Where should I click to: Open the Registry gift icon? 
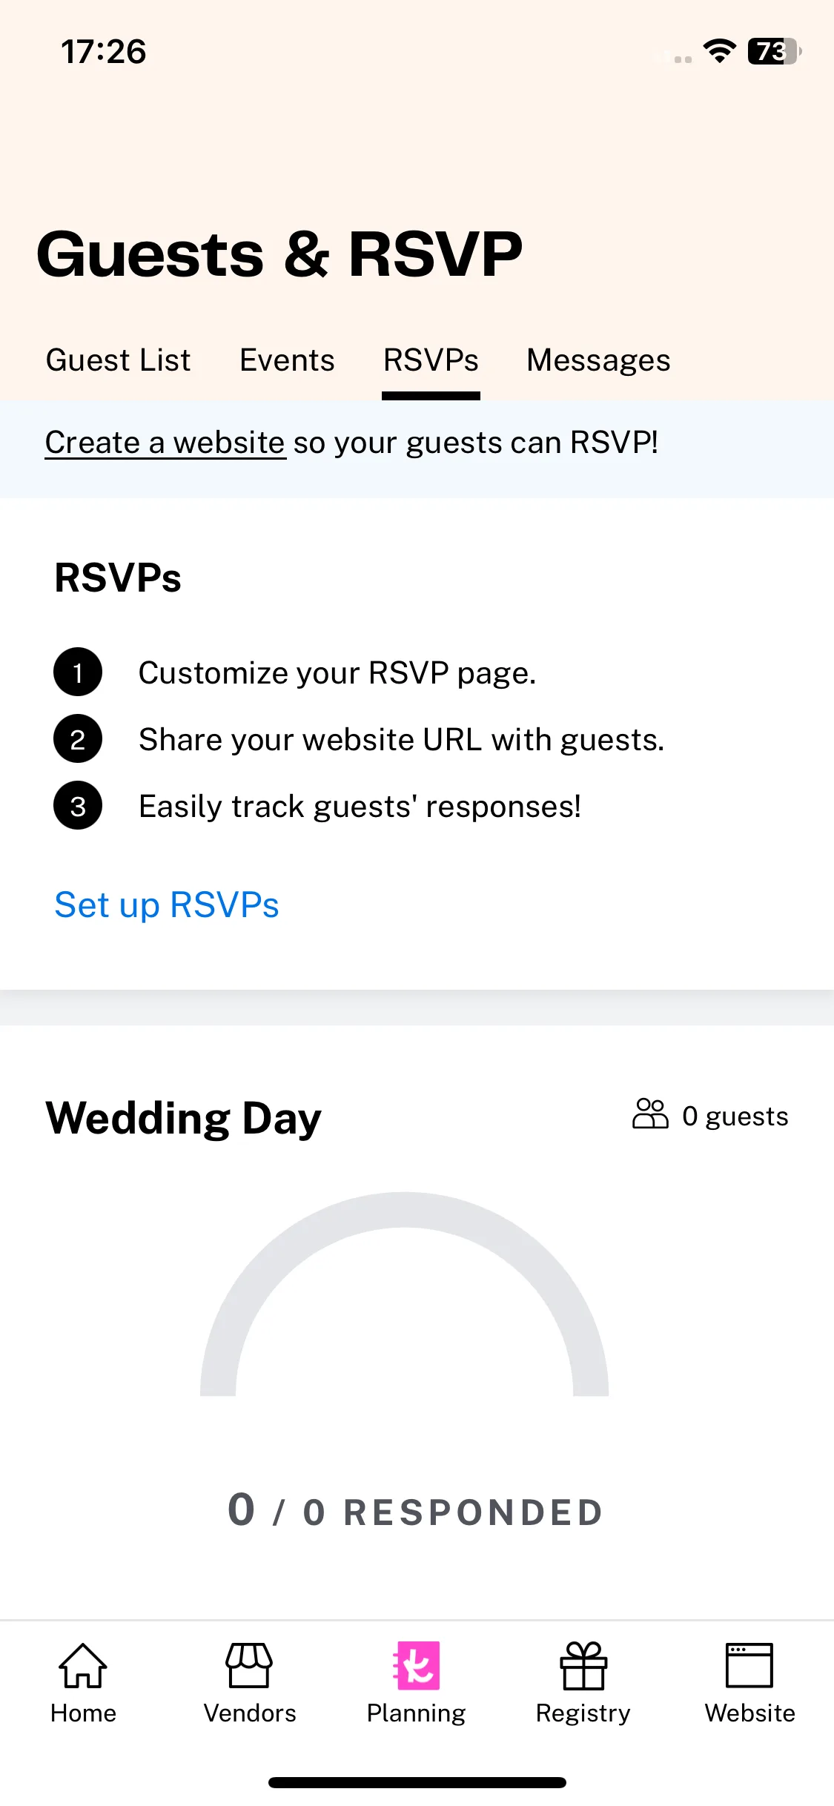point(583,1665)
